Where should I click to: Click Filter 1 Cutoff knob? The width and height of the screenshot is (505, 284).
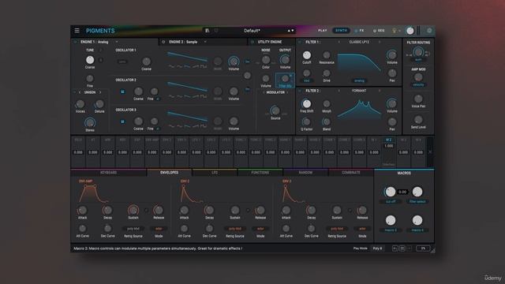tap(307, 55)
